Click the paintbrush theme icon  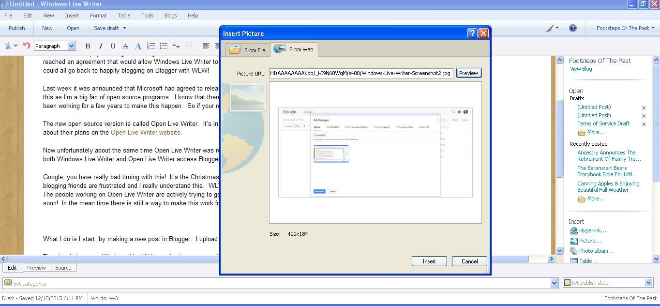(550, 28)
